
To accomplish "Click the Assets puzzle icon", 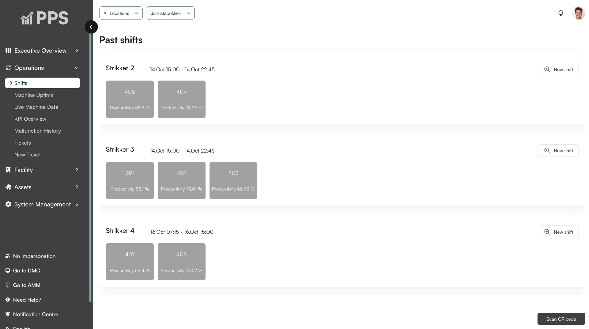I will [8, 187].
